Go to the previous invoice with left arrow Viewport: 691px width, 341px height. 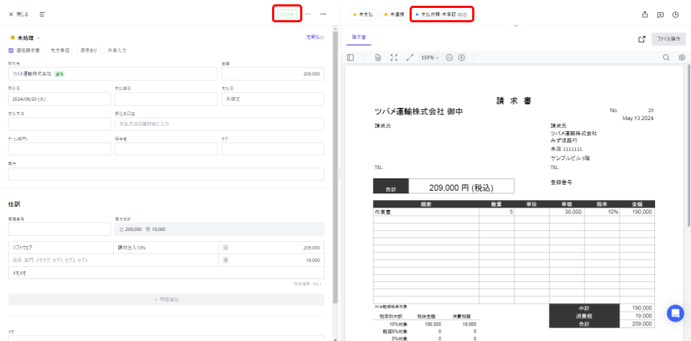point(308,14)
